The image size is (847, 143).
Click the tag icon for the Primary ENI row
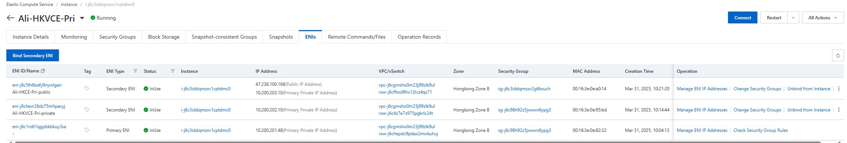(87, 130)
